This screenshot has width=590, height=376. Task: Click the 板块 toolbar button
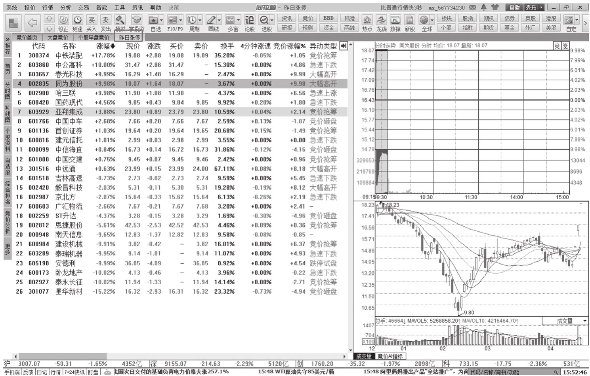447,18
